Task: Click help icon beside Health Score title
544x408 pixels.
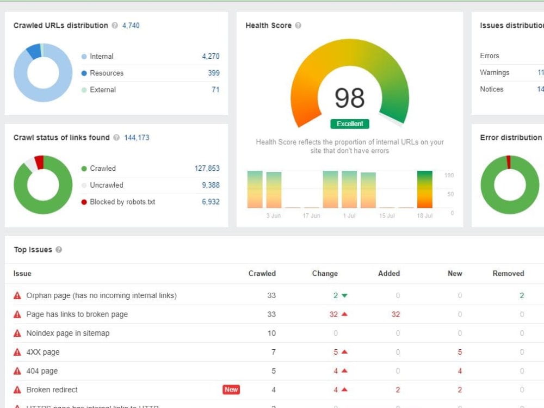Action: tap(298, 26)
